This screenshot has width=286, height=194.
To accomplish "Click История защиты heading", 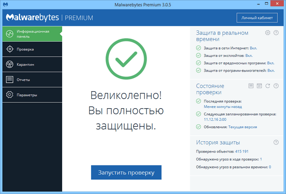I will click(x=218, y=142).
